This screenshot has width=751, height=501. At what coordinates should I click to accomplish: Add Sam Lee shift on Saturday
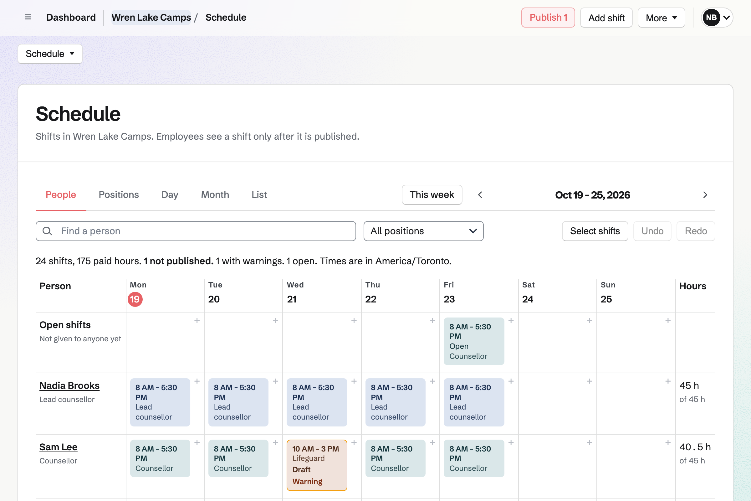590,442
